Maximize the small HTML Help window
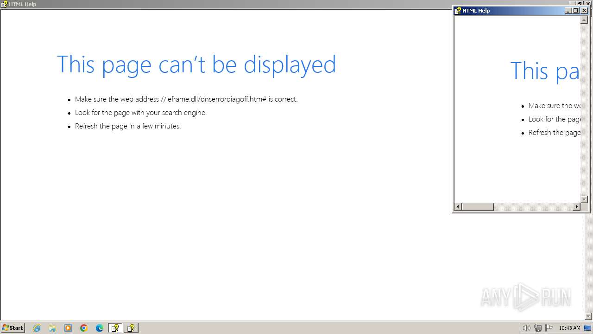The image size is (593, 334). tap(576, 11)
